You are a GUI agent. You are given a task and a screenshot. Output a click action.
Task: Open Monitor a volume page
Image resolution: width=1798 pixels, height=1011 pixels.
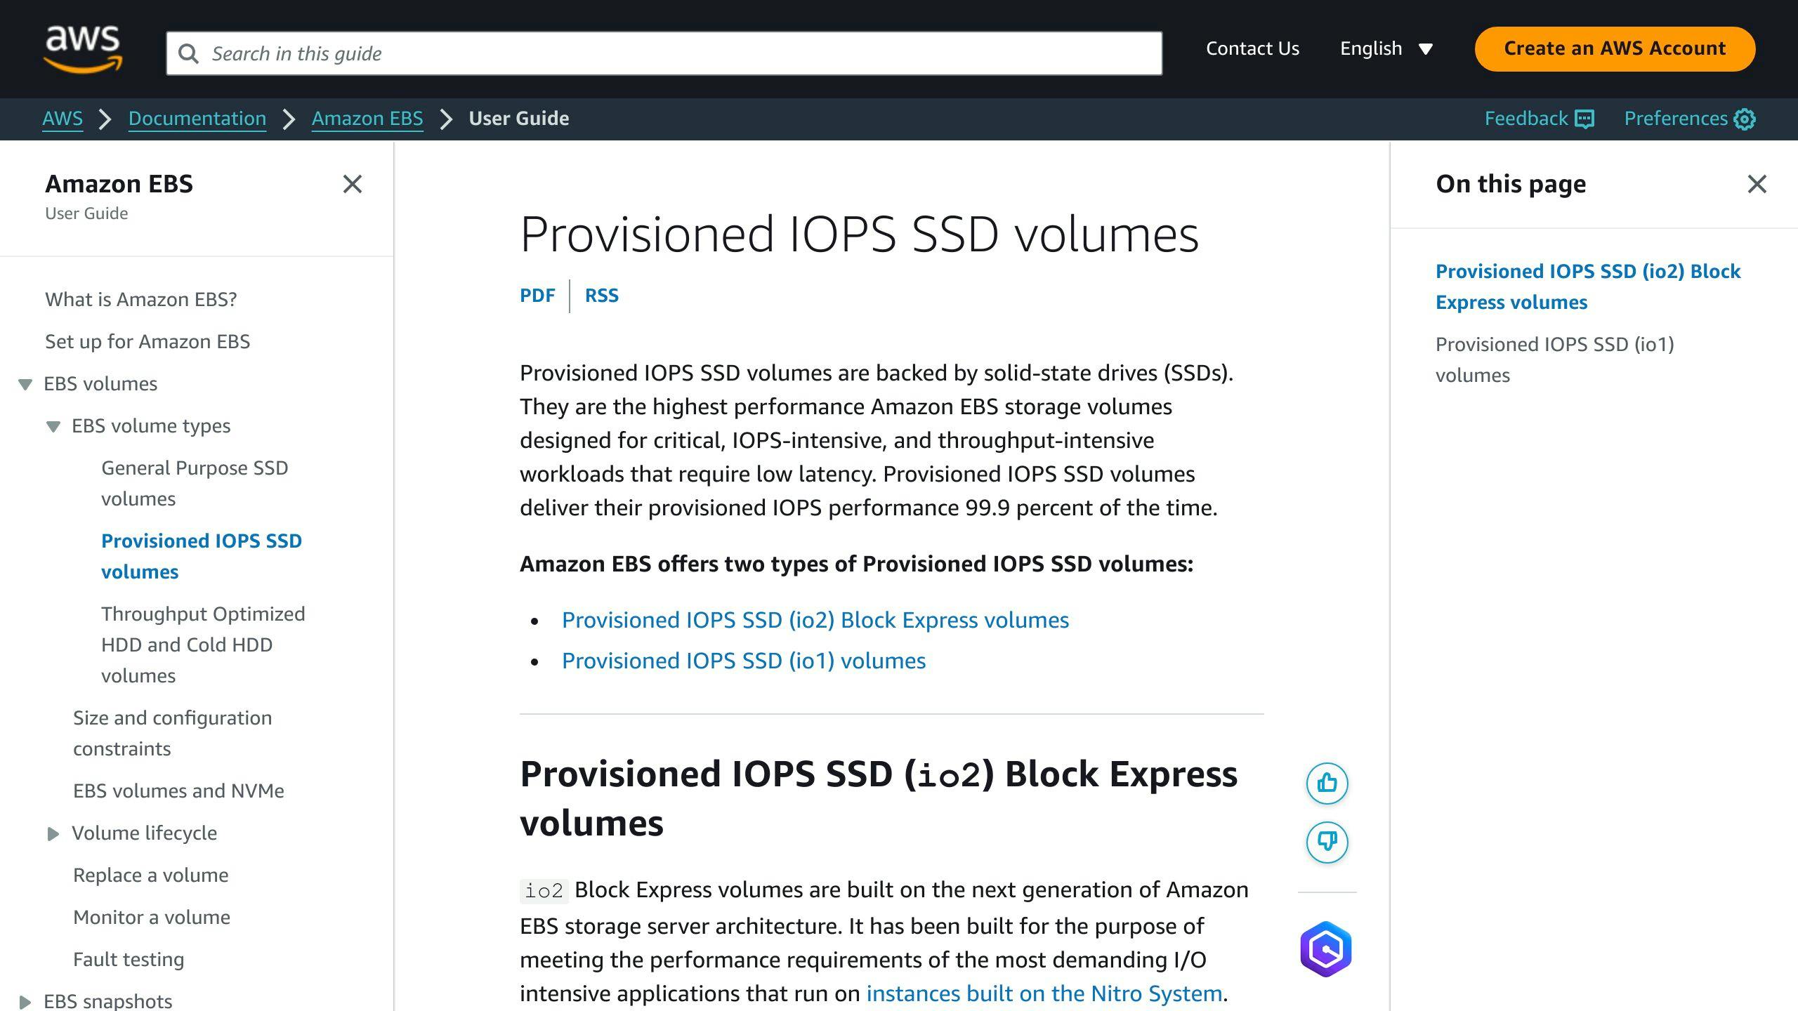pos(152,918)
